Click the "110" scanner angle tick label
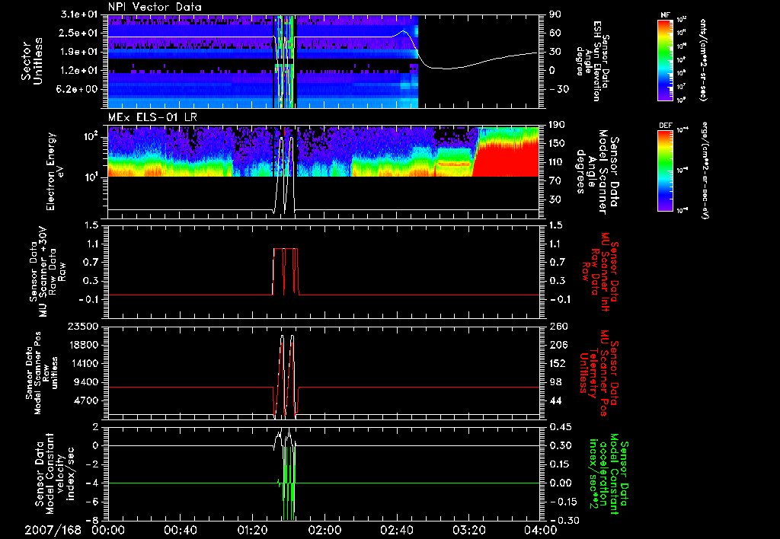 pyautogui.click(x=557, y=162)
